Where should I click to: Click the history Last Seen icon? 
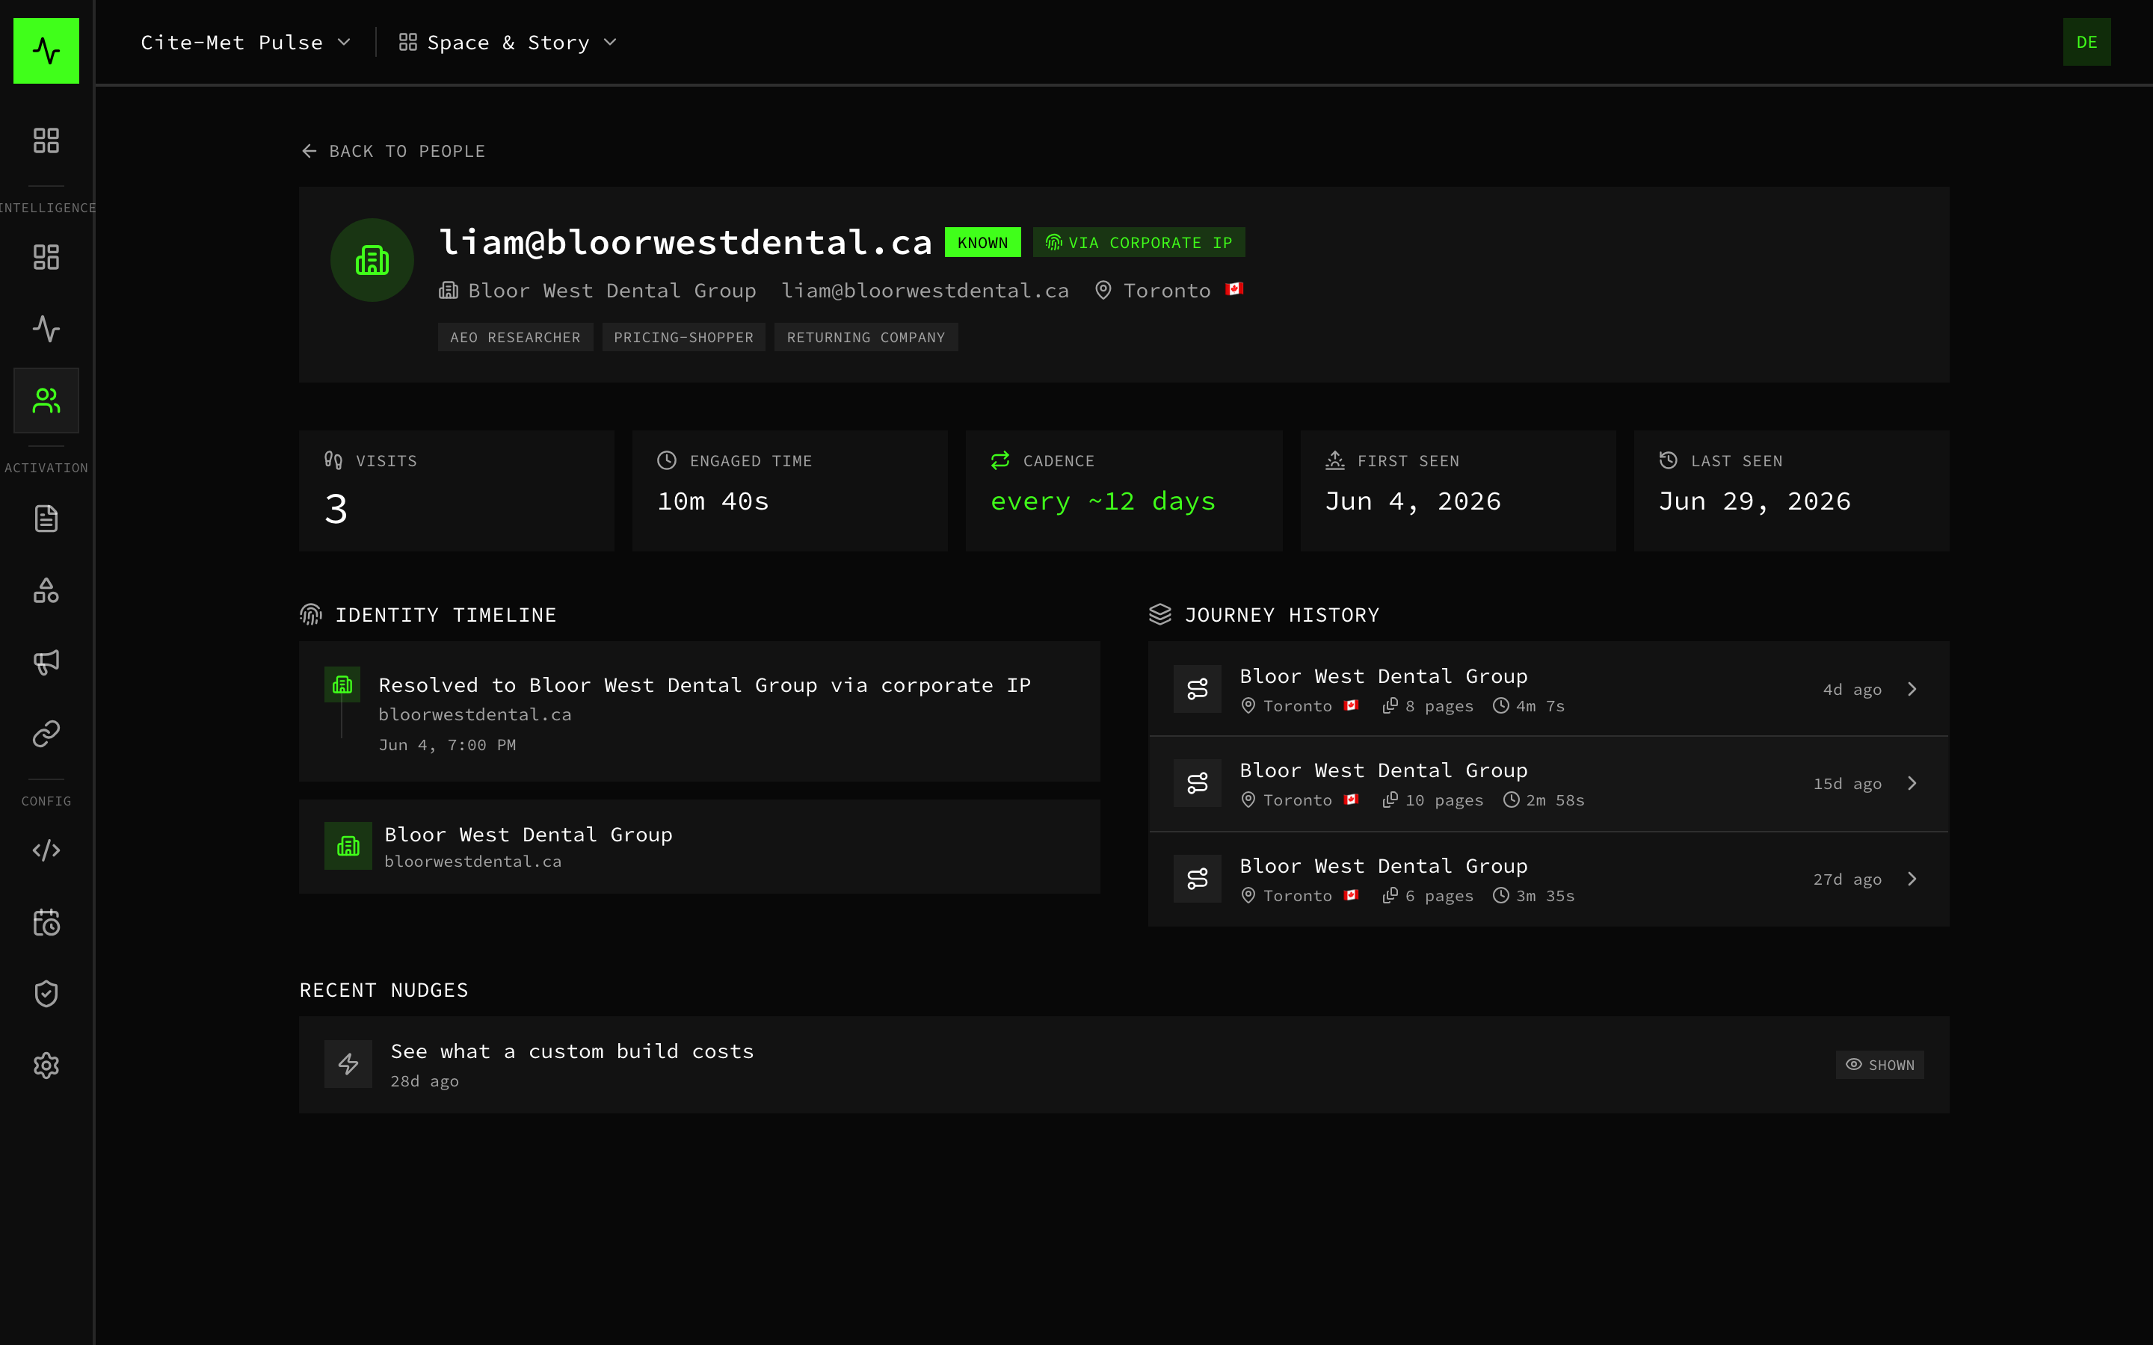click(1668, 460)
